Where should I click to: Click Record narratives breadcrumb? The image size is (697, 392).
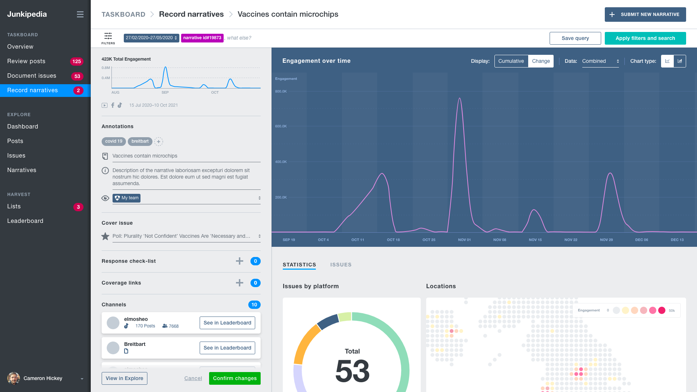click(191, 15)
